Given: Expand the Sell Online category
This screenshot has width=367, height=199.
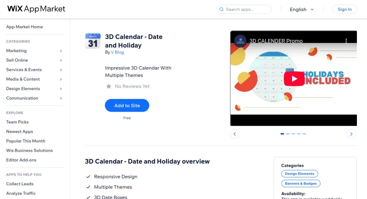Looking at the screenshot, I should (x=17, y=60).
